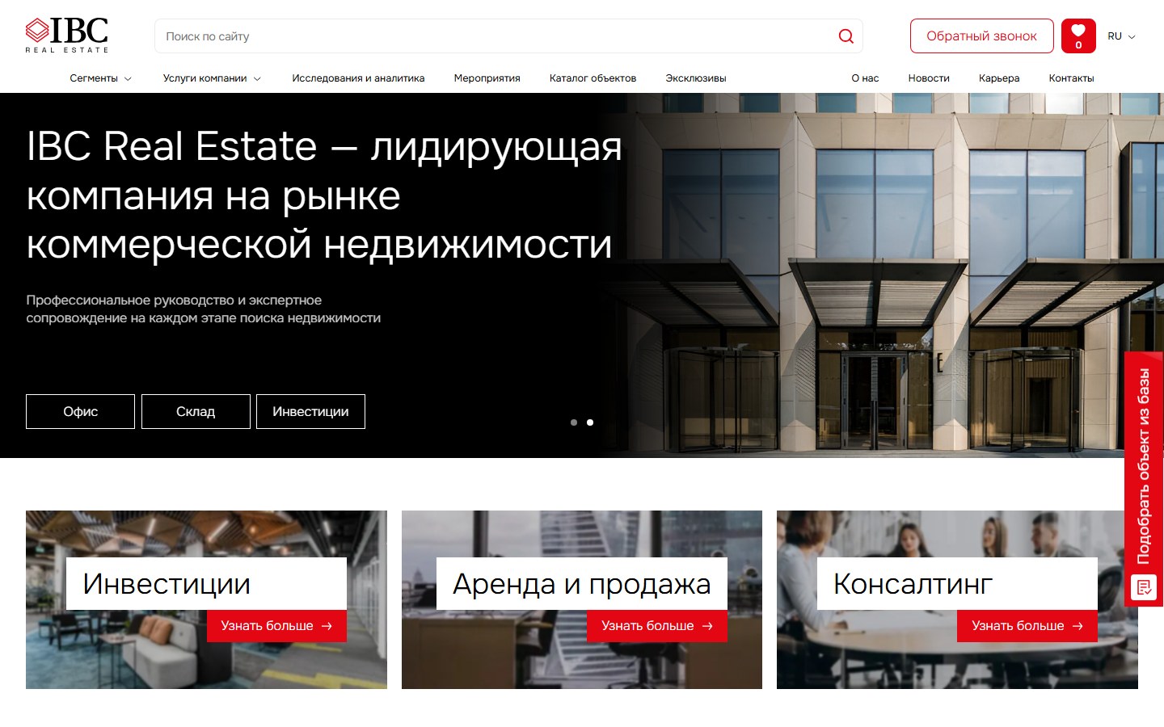Open the Контакты link
Viewport: 1164px width, 727px height.
tap(1071, 78)
